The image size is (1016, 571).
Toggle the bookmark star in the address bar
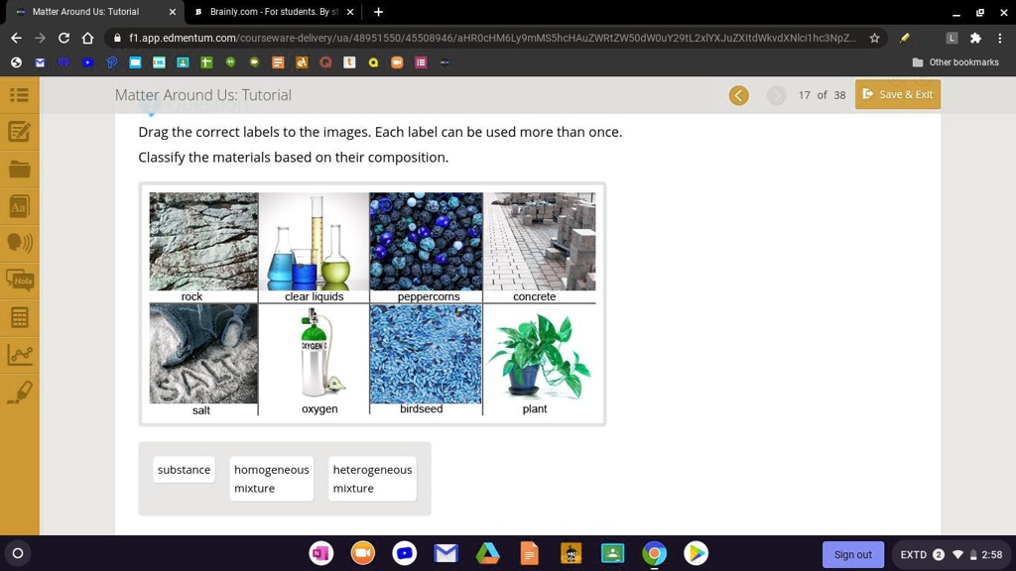point(874,37)
